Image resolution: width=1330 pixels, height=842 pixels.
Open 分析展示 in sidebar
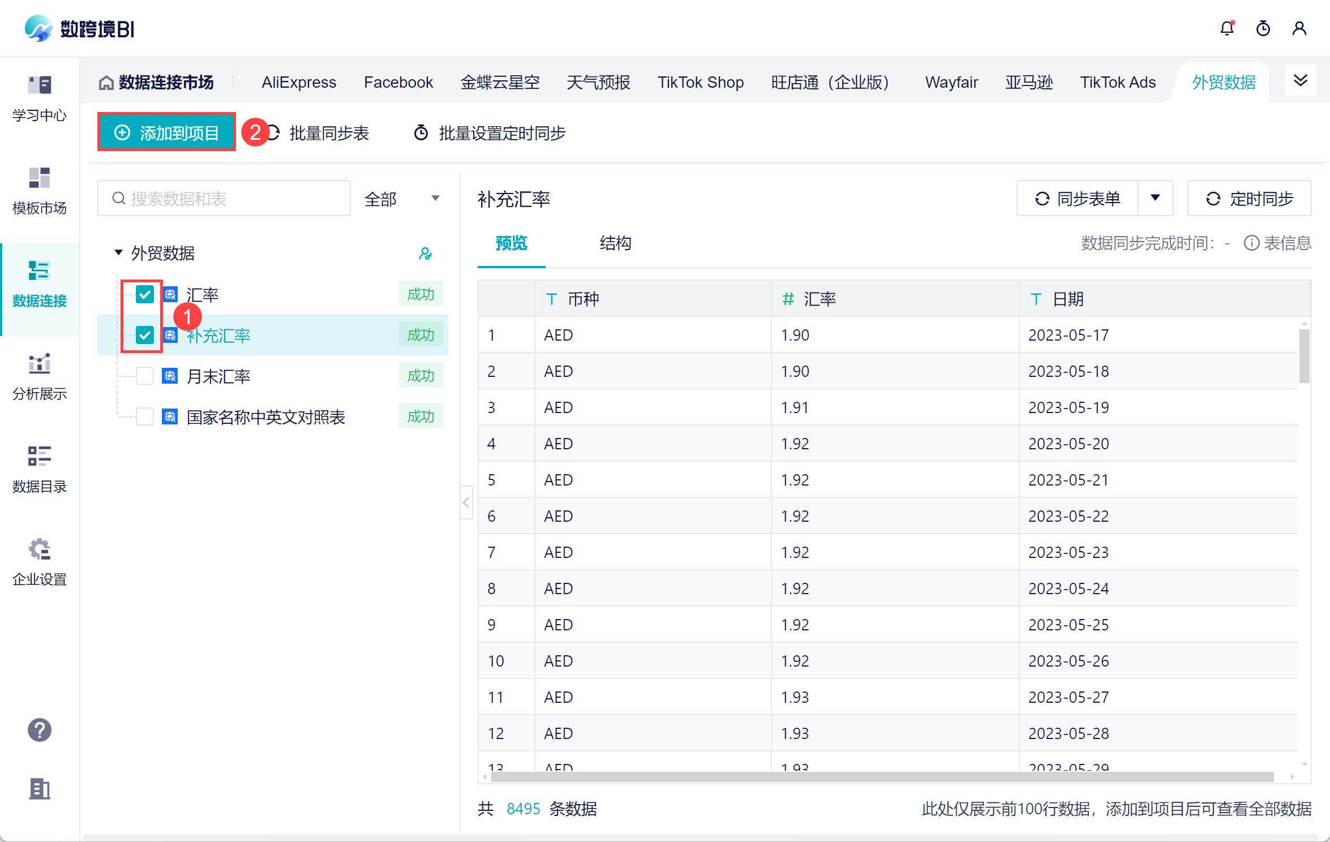click(x=39, y=376)
